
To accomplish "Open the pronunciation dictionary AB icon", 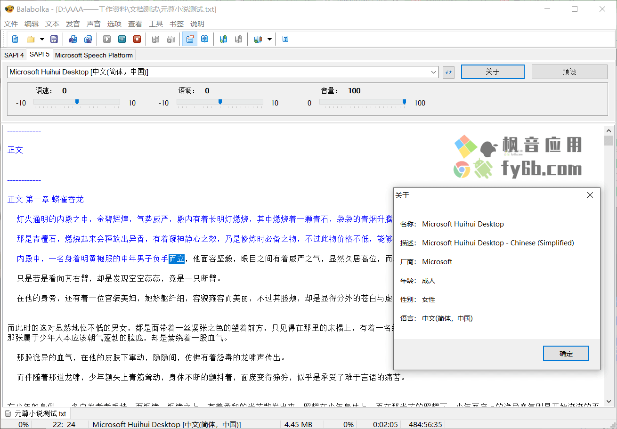I will [x=204, y=39].
